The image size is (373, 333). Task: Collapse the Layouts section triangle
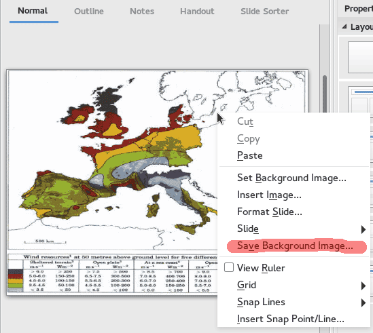(344, 26)
